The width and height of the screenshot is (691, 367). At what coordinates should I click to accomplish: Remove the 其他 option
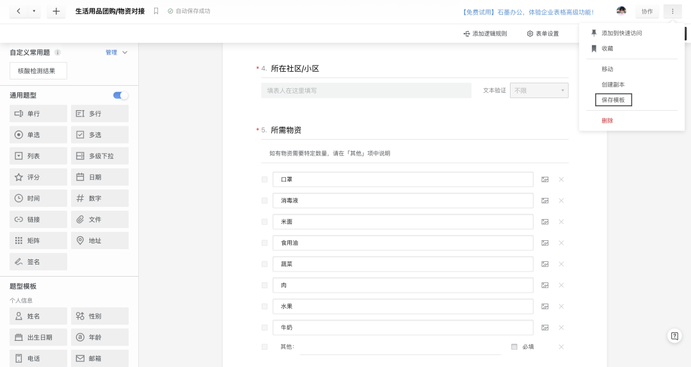point(562,347)
